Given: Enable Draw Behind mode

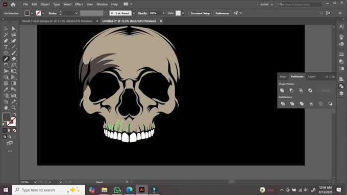Looking at the screenshot, I should [x=10, y=136].
